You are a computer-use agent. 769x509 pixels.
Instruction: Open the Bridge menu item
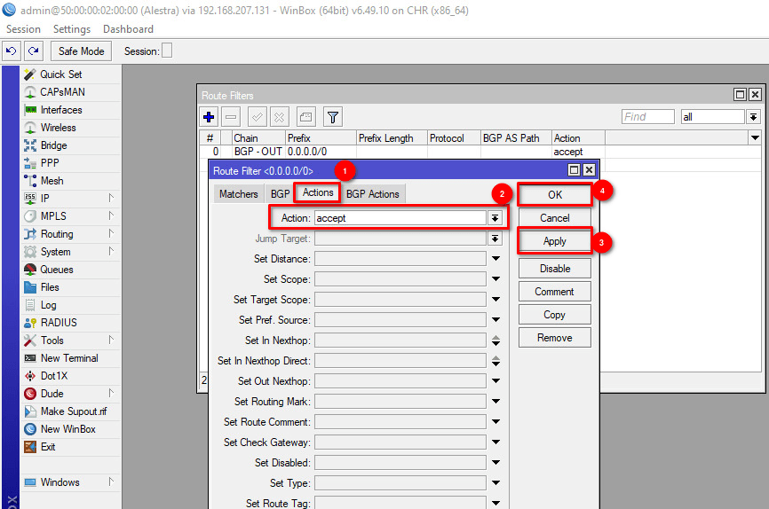click(53, 145)
